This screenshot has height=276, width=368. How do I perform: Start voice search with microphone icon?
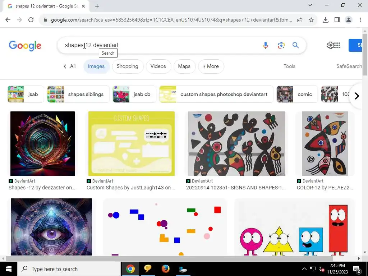tap(266, 45)
